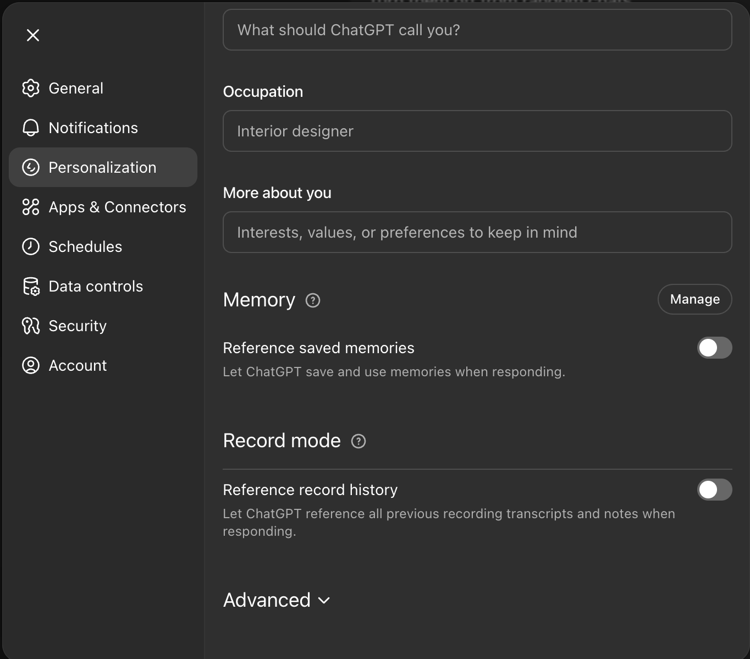Click the 'Occupation' field label
This screenshot has width=750, height=659.
click(x=263, y=91)
